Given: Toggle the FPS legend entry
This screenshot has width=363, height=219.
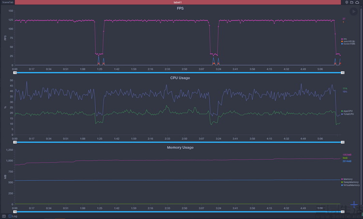Looking at the screenshot, I should [344, 39].
